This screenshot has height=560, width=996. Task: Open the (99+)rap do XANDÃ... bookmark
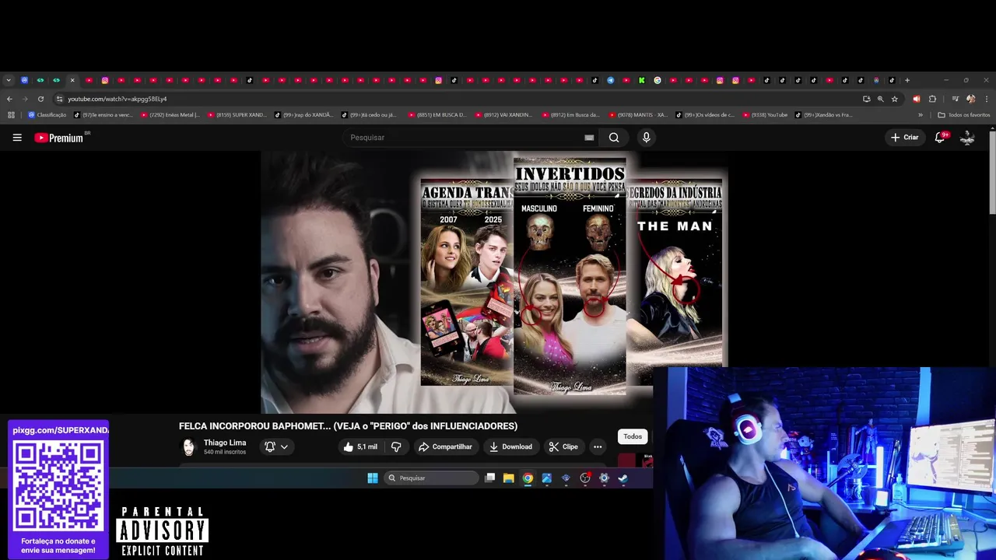click(303, 115)
